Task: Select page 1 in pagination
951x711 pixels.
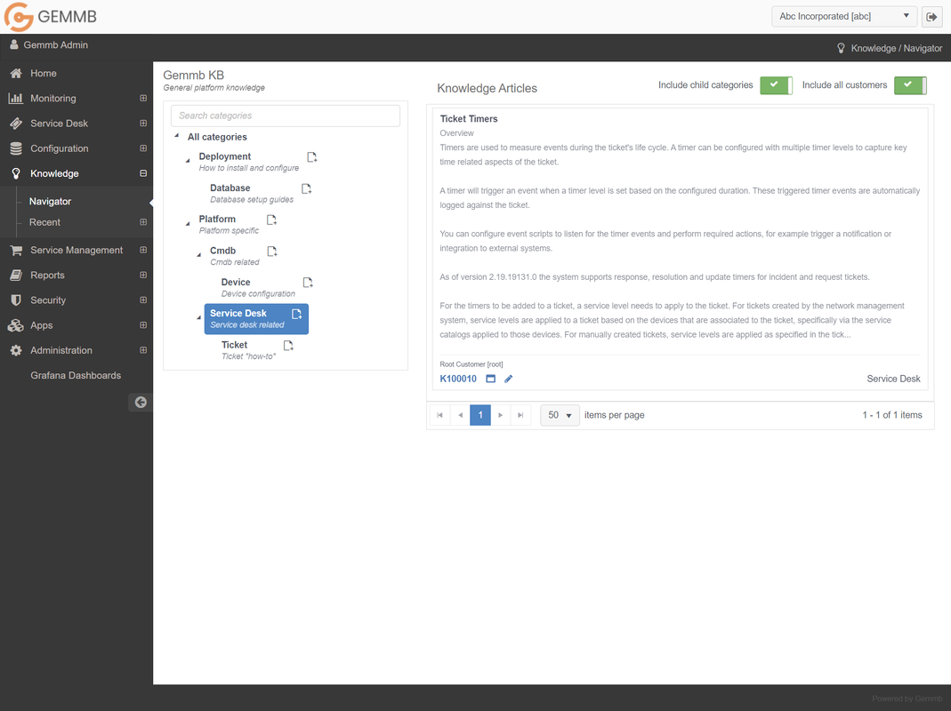Action: (480, 415)
